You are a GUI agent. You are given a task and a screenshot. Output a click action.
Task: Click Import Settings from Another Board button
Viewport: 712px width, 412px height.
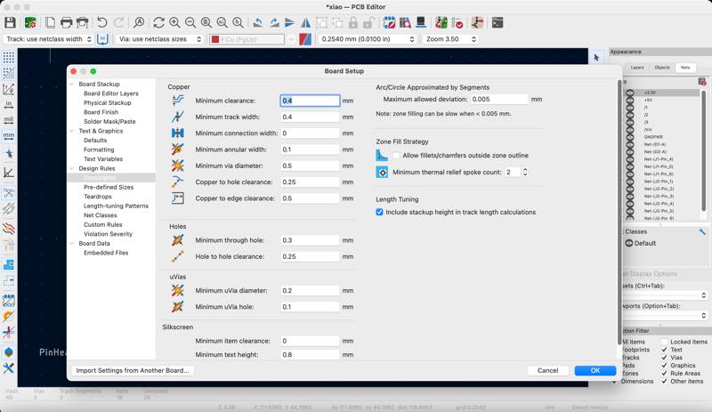(133, 371)
